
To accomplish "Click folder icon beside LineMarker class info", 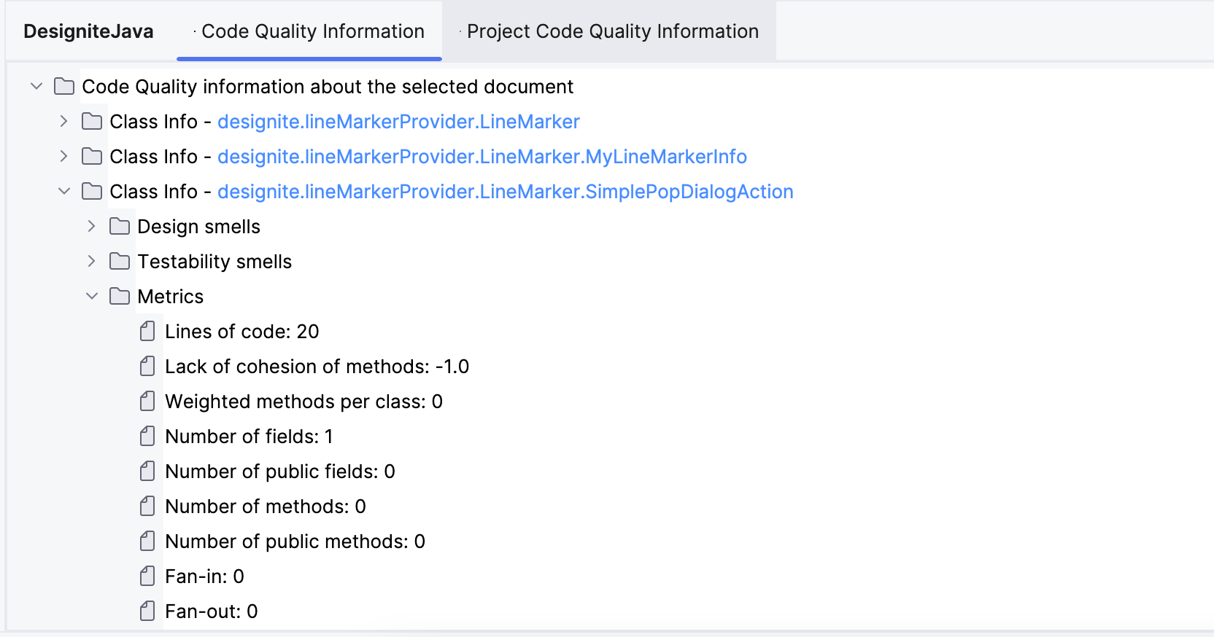I will (92, 121).
